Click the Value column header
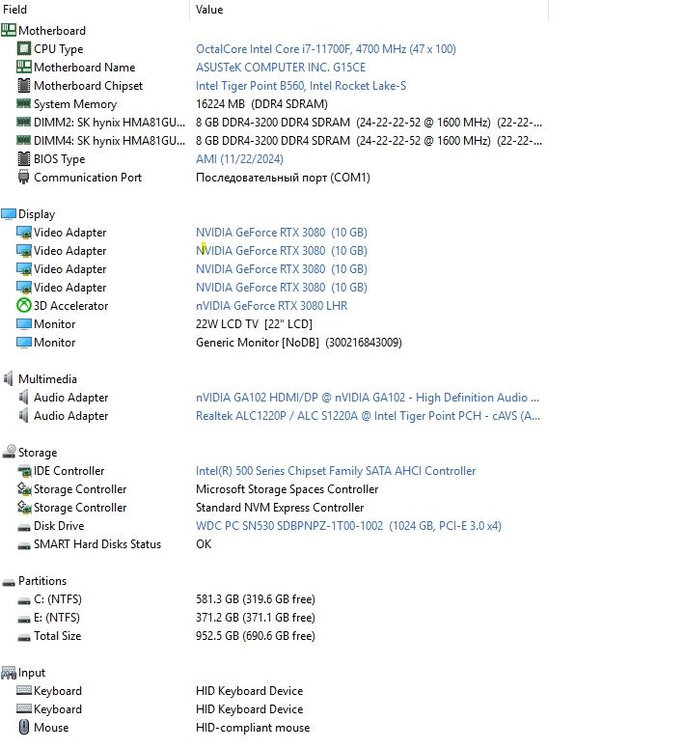 coord(209,9)
